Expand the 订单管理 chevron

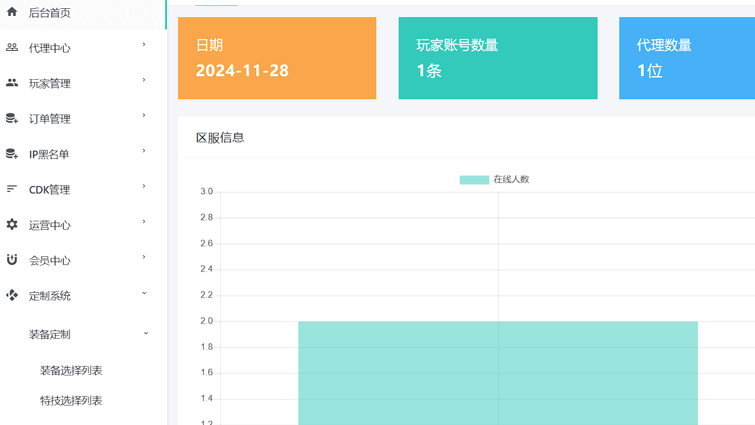(144, 115)
